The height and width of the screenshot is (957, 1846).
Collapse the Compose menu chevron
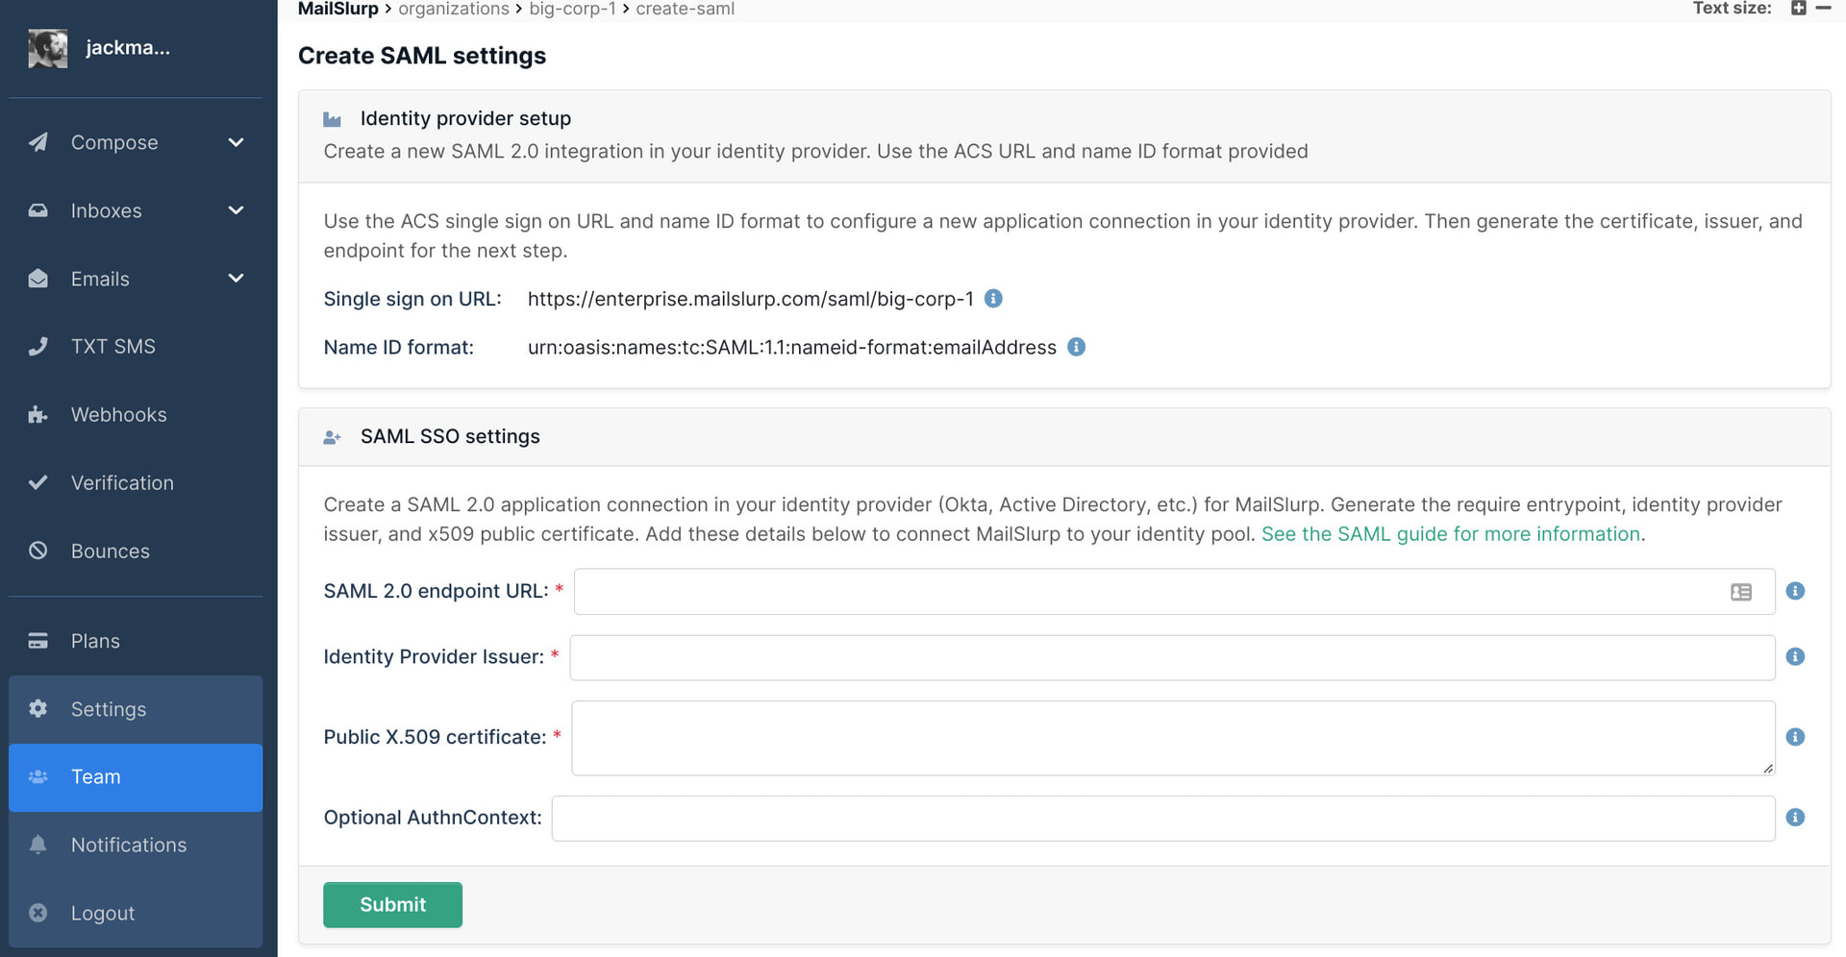pos(237,142)
